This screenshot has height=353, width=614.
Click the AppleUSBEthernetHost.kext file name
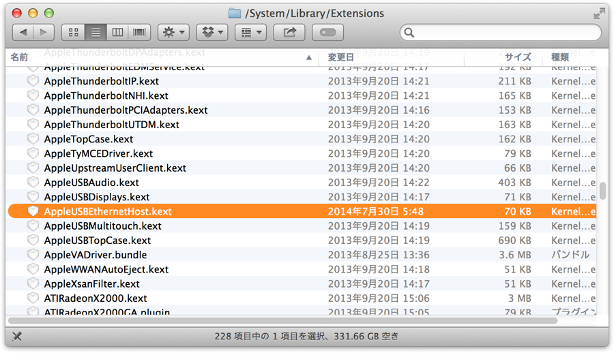coord(108,212)
